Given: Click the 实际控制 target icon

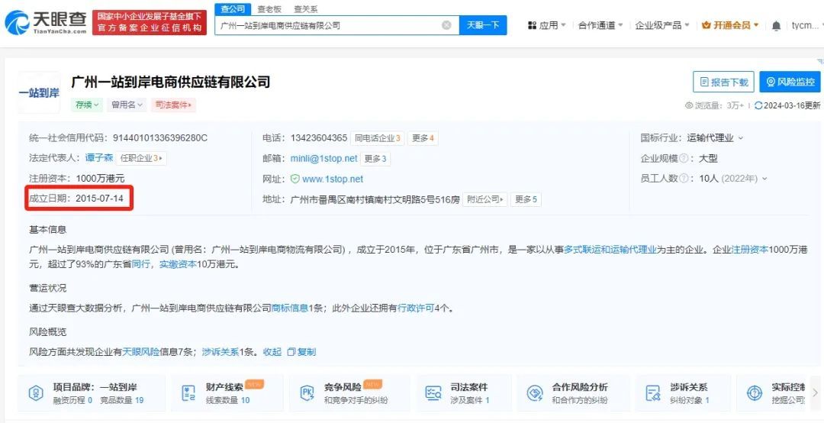Looking at the screenshot, I should [754, 393].
